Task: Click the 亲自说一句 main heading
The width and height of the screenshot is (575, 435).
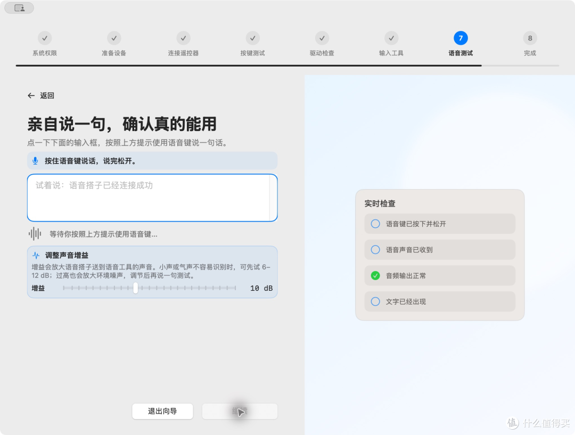Action: click(122, 124)
